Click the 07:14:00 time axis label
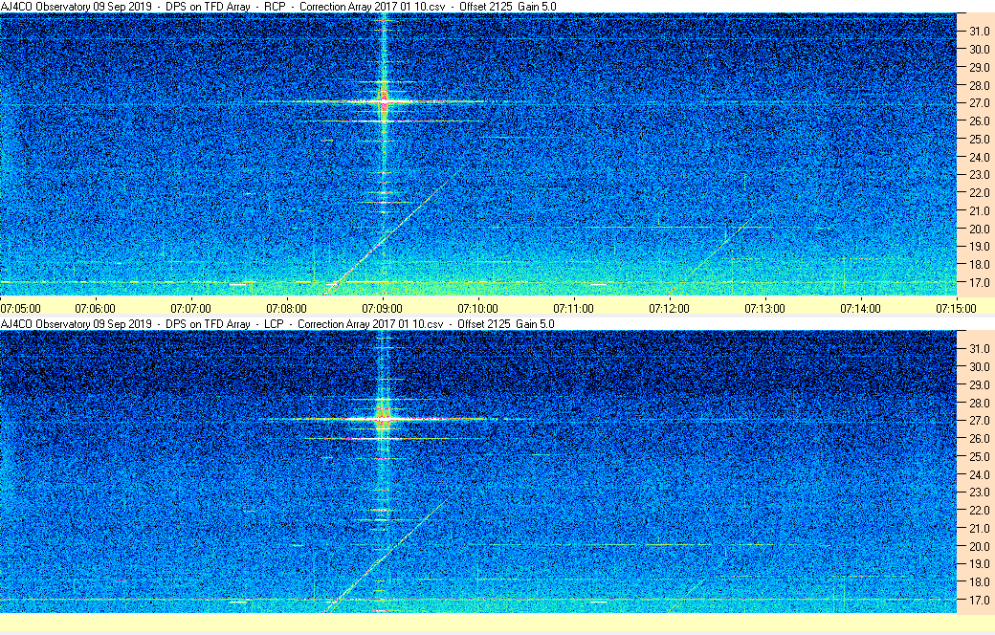This screenshot has width=995, height=635. click(x=860, y=309)
